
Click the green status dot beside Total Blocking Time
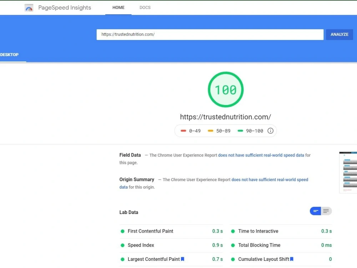coord(233,245)
